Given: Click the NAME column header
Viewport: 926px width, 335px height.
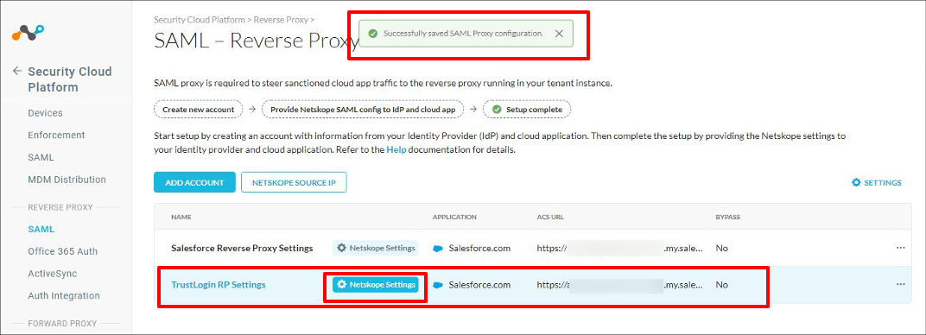Looking at the screenshot, I should click(181, 217).
